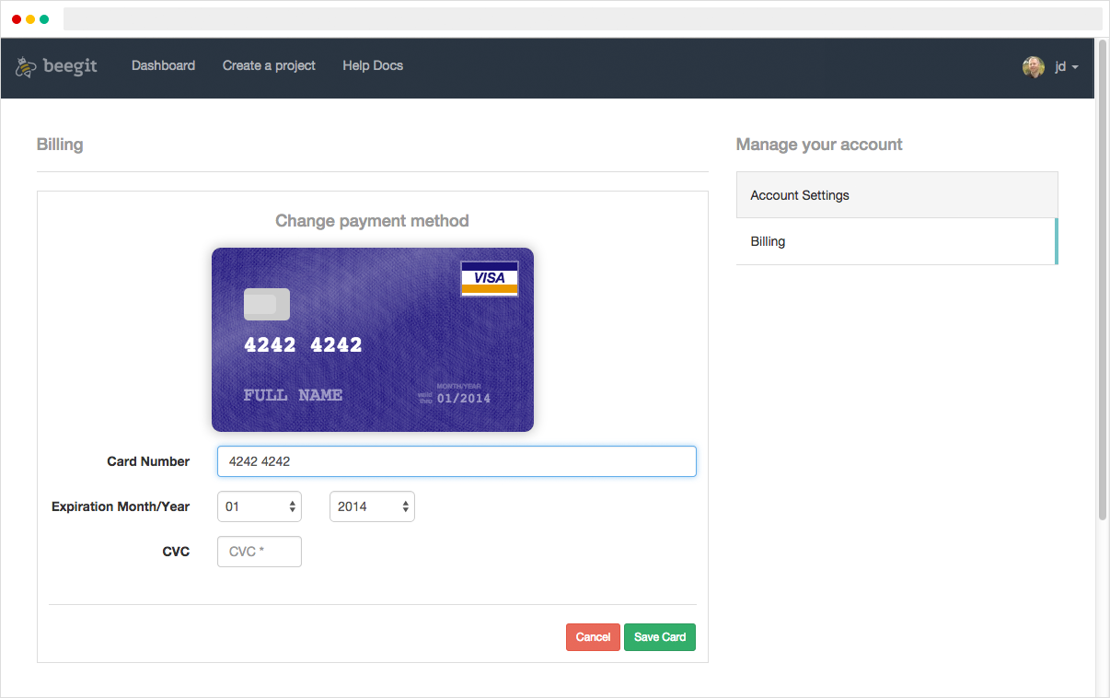Click the Change payment method heading
1110x698 pixels.
point(372,221)
